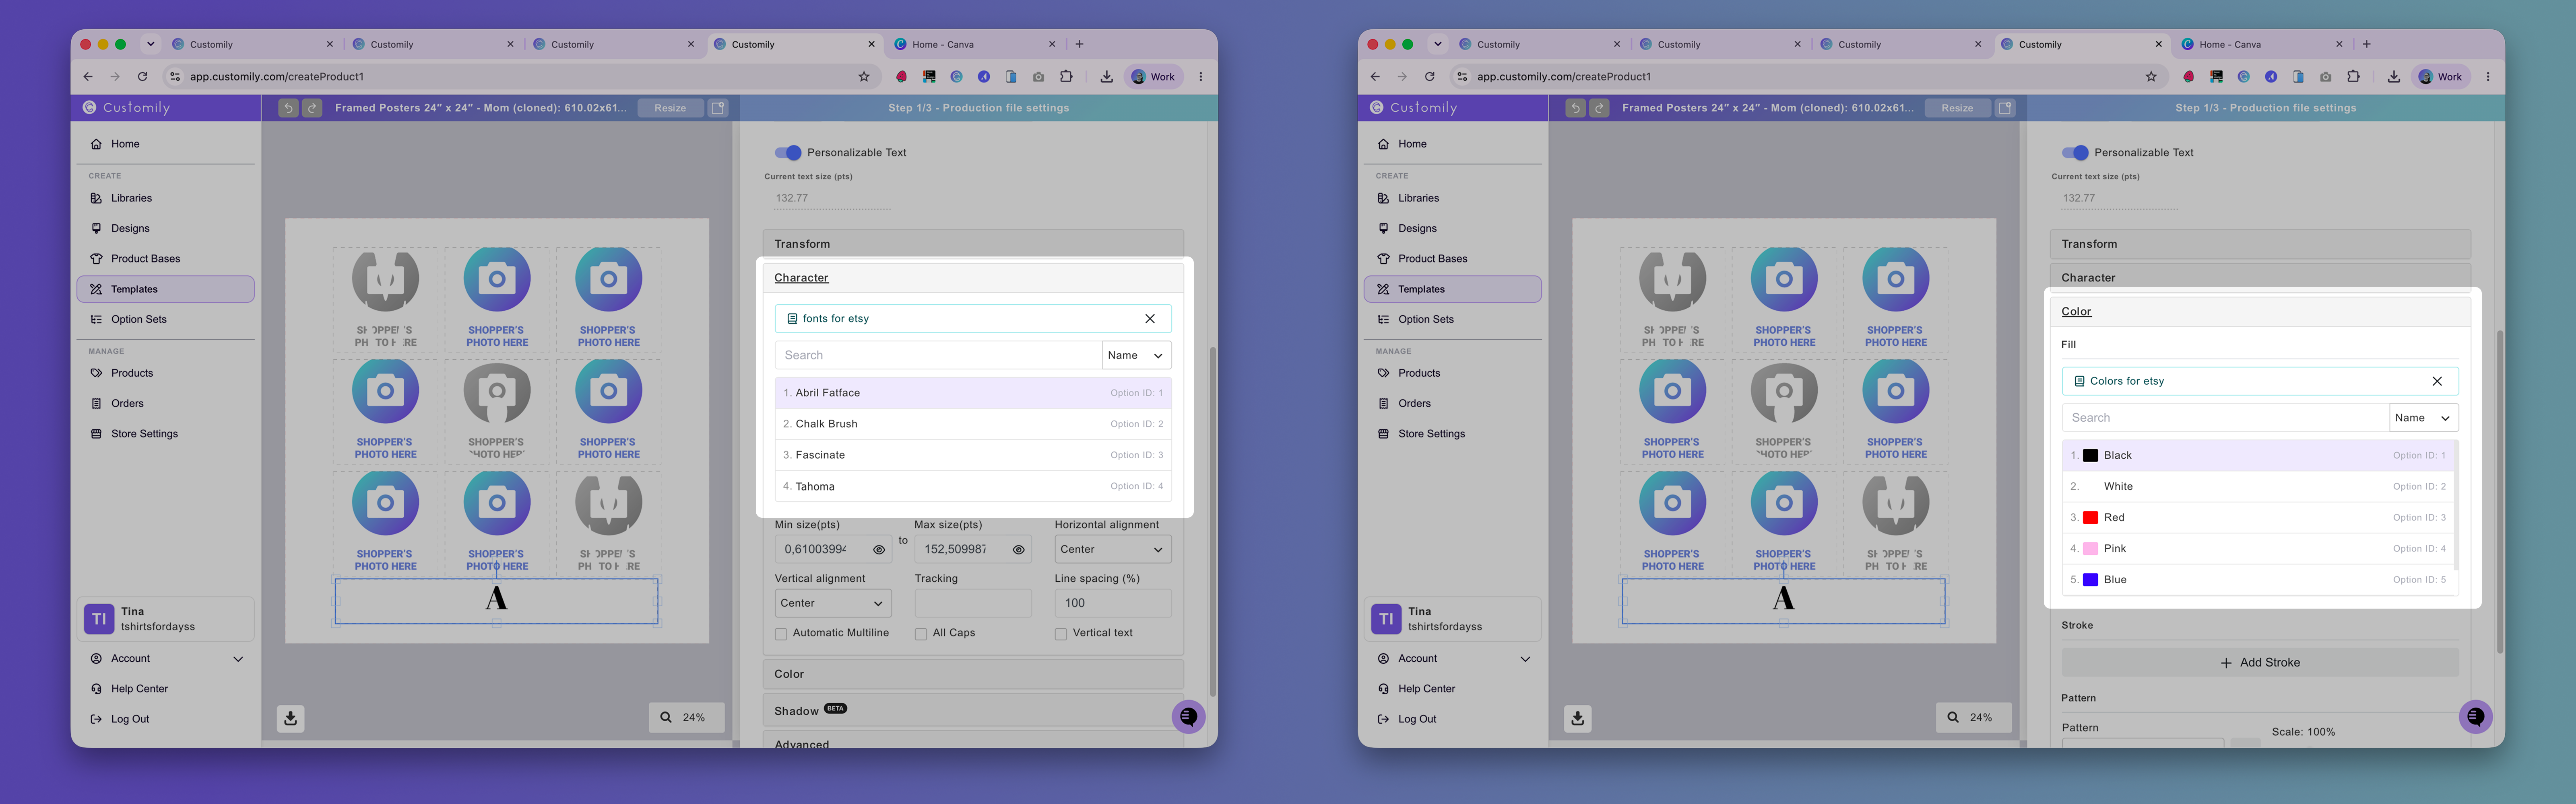The height and width of the screenshot is (804, 2576).
Task: Check the All Caps checkbox
Action: pyautogui.click(x=921, y=634)
